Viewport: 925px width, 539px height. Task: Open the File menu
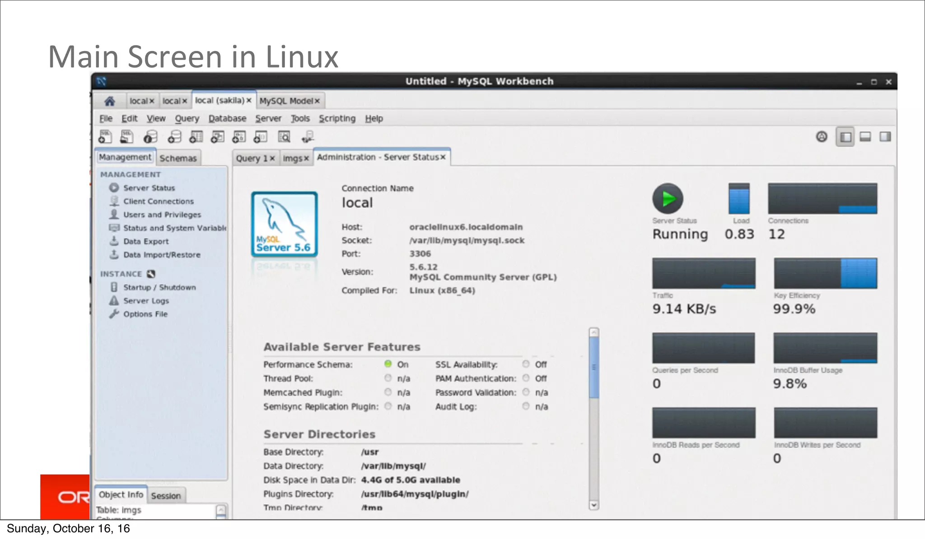tap(106, 119)
